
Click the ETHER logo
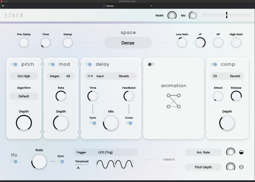coord(14,16)
